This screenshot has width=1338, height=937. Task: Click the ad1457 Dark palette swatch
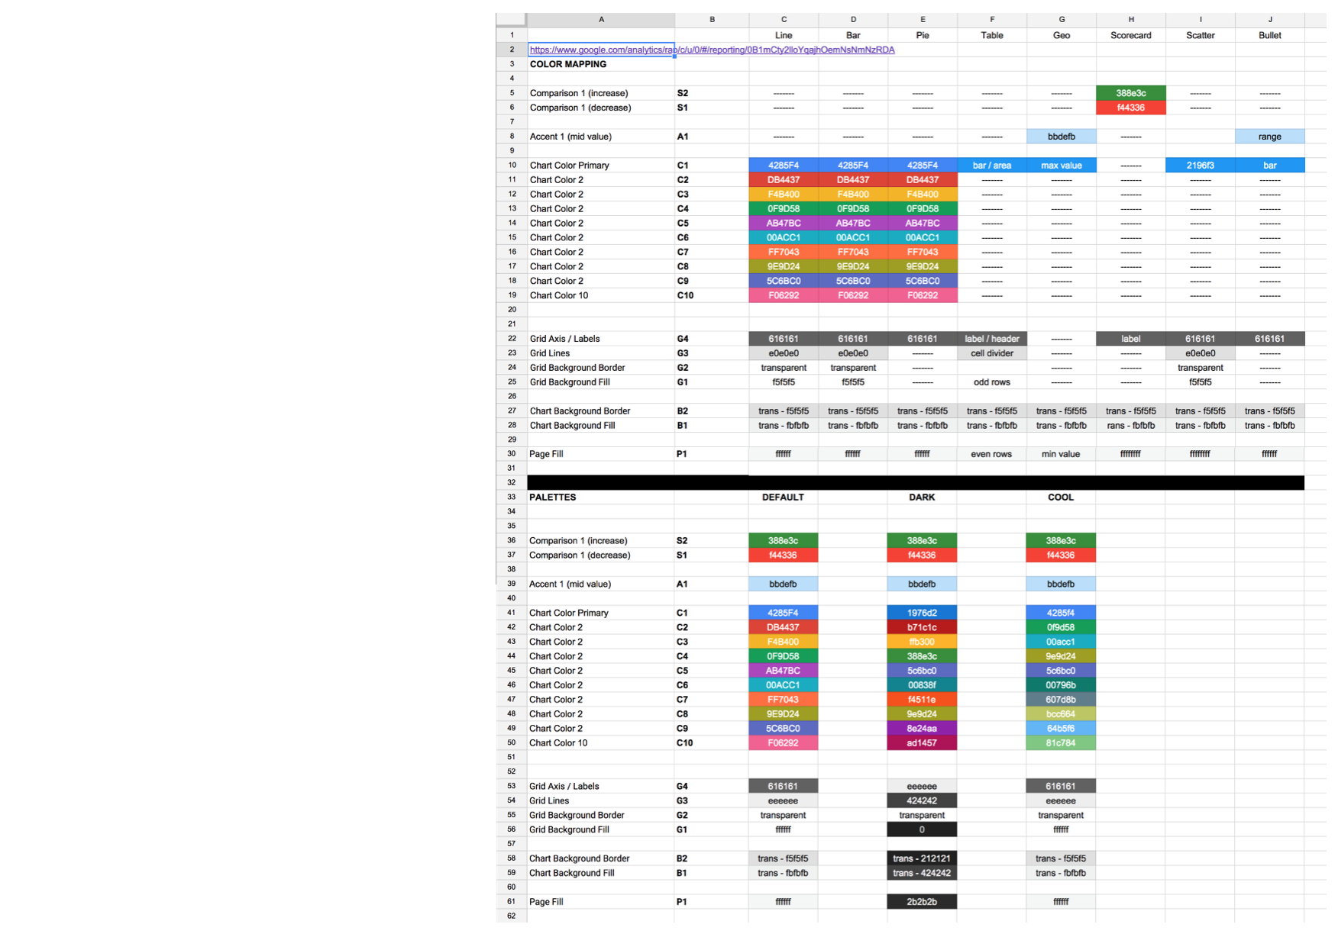pyautogui.click(x=922, y=743)
